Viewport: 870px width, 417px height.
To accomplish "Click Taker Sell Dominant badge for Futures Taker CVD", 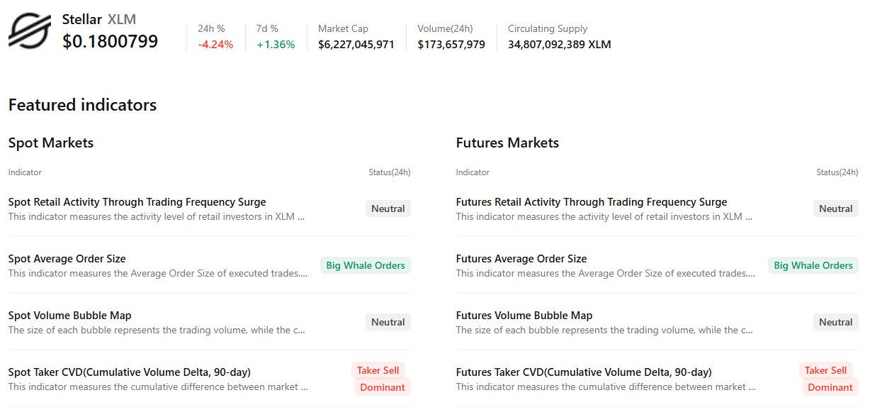I will 829,379.
